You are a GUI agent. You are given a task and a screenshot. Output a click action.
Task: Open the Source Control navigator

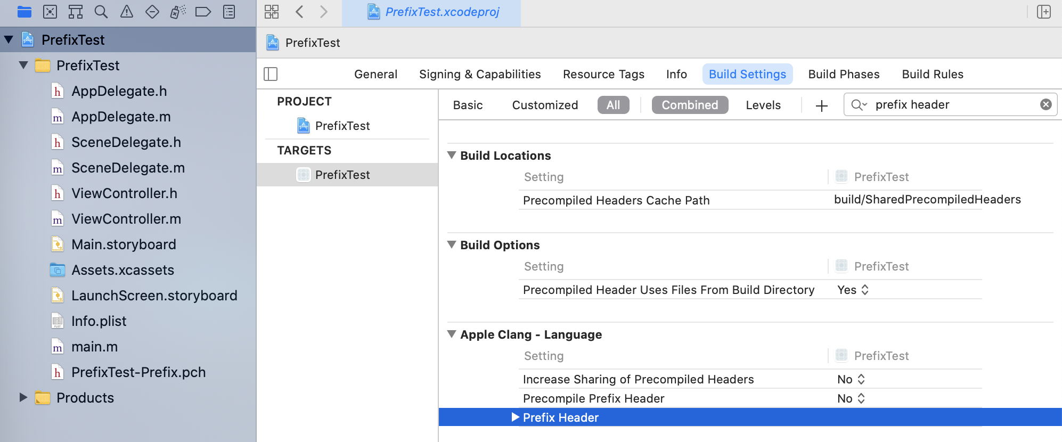point(50,12)
